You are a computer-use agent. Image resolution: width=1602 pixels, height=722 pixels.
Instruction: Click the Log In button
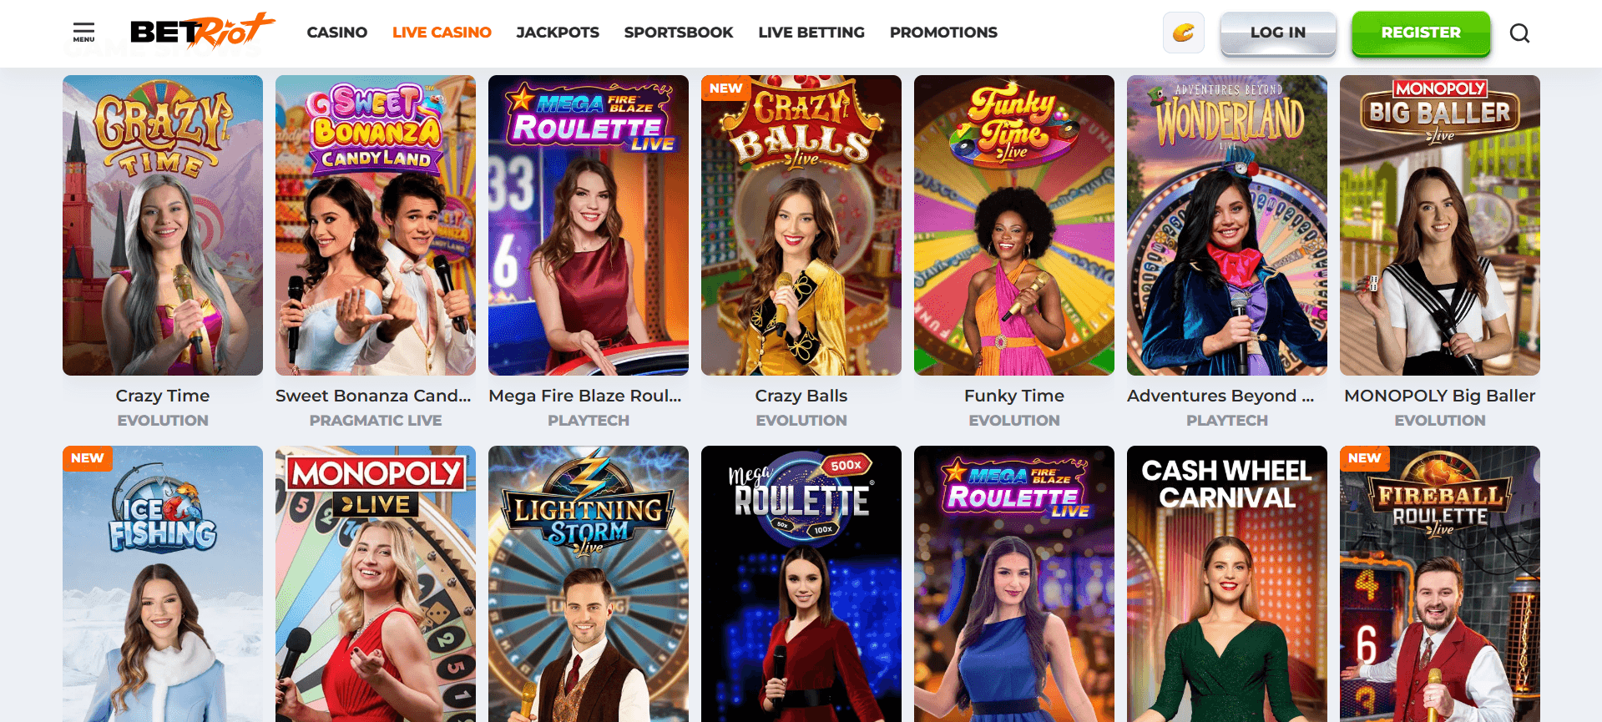[x=1278, y=33]
